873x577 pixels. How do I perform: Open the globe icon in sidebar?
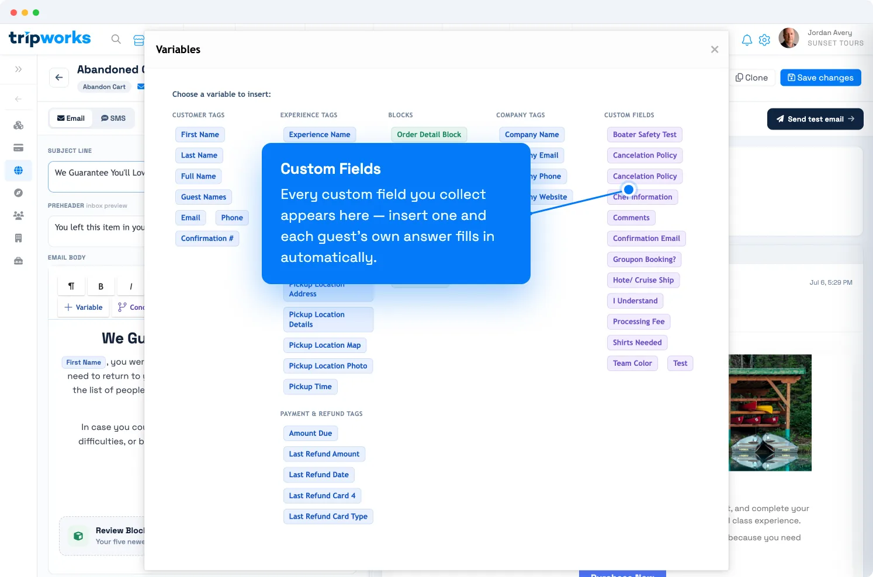[x=18, y=170]
